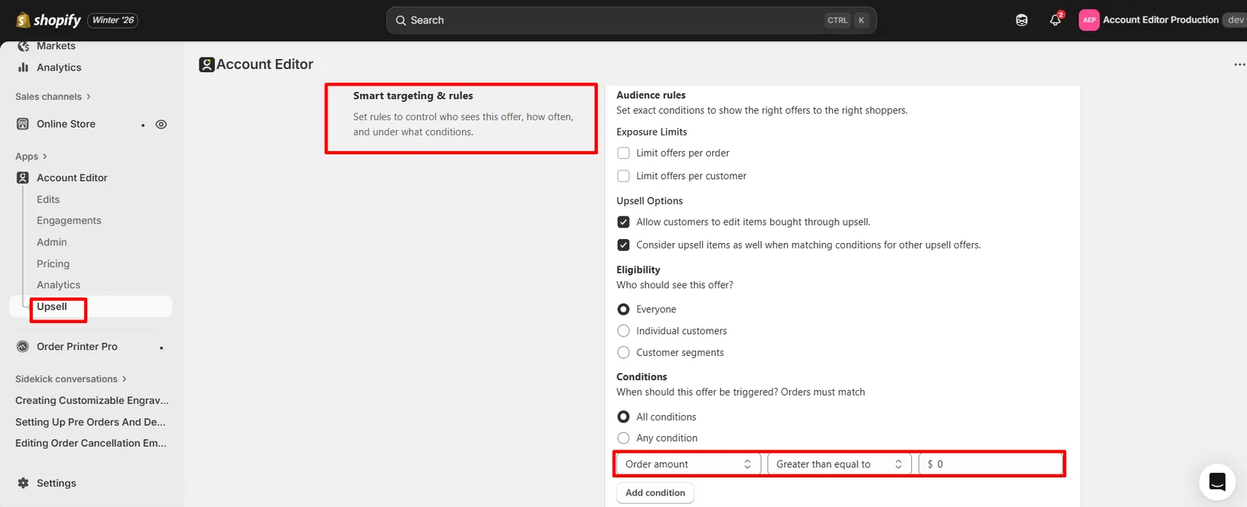
Task: Click the Order Printer Pro icon
Action: click(x=23, y=347)
